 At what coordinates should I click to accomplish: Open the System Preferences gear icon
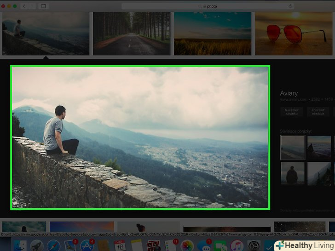pyautogui.click(x=254, y=245)
